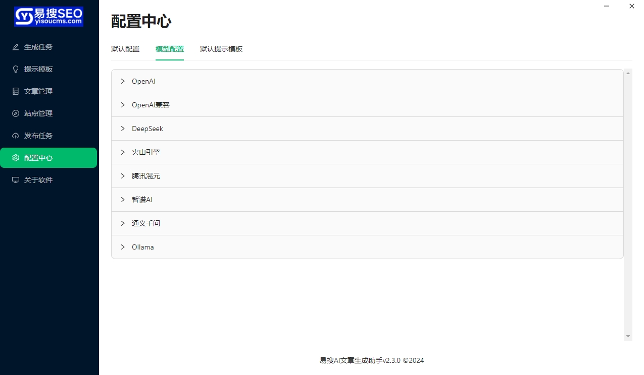
Task: Click the 配置中心 page heading
Action: (141, 22)
